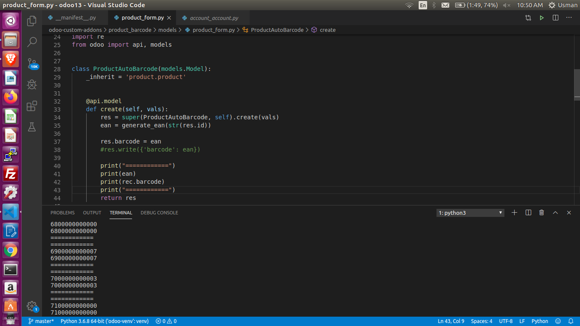
Task: Open the En keyboard layout indicator
Action: click(x=423, y=5)
